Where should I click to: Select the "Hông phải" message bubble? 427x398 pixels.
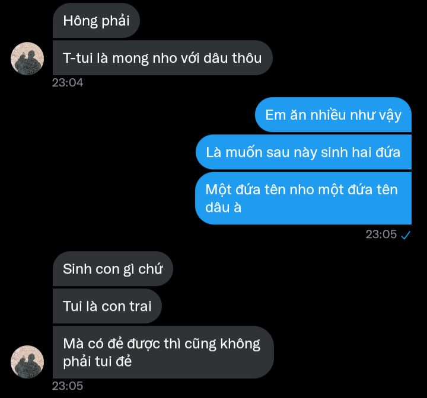96,21
